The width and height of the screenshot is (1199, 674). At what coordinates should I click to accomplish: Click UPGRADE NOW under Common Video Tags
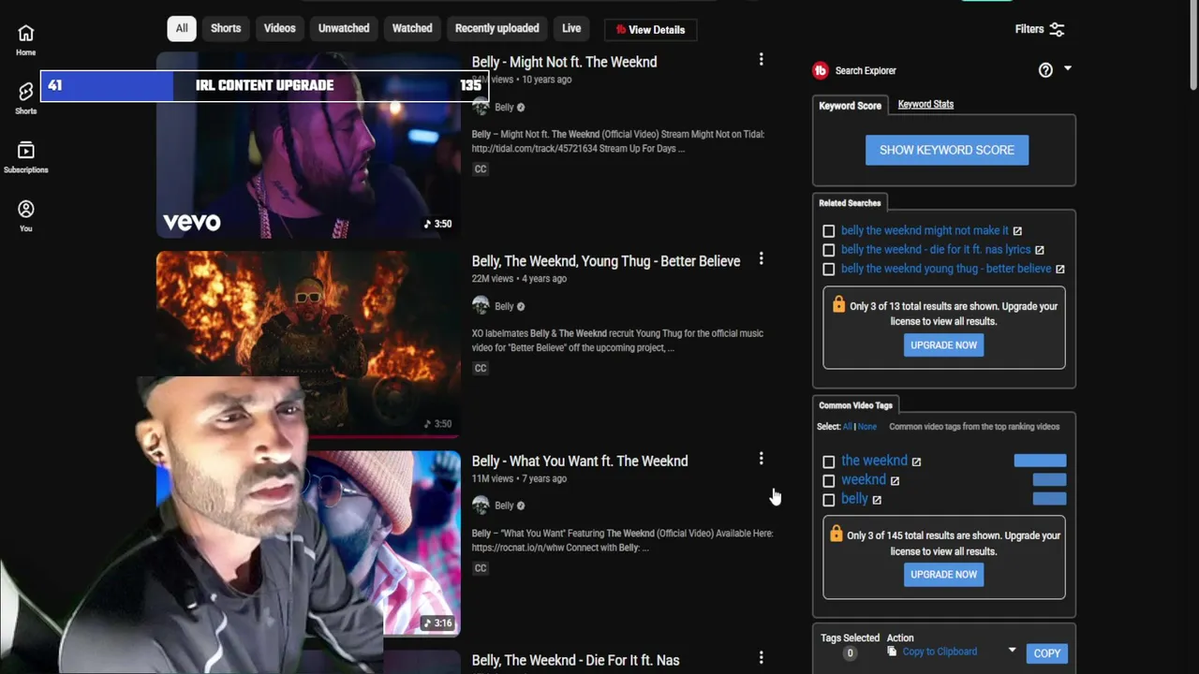coord(943,574)
